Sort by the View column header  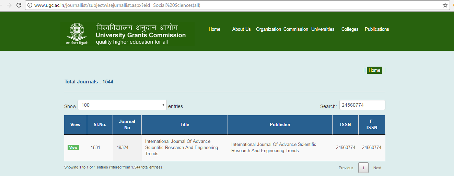point(76,125)
